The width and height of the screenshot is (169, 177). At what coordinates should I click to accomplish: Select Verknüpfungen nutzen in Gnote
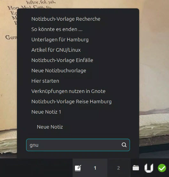68,91
